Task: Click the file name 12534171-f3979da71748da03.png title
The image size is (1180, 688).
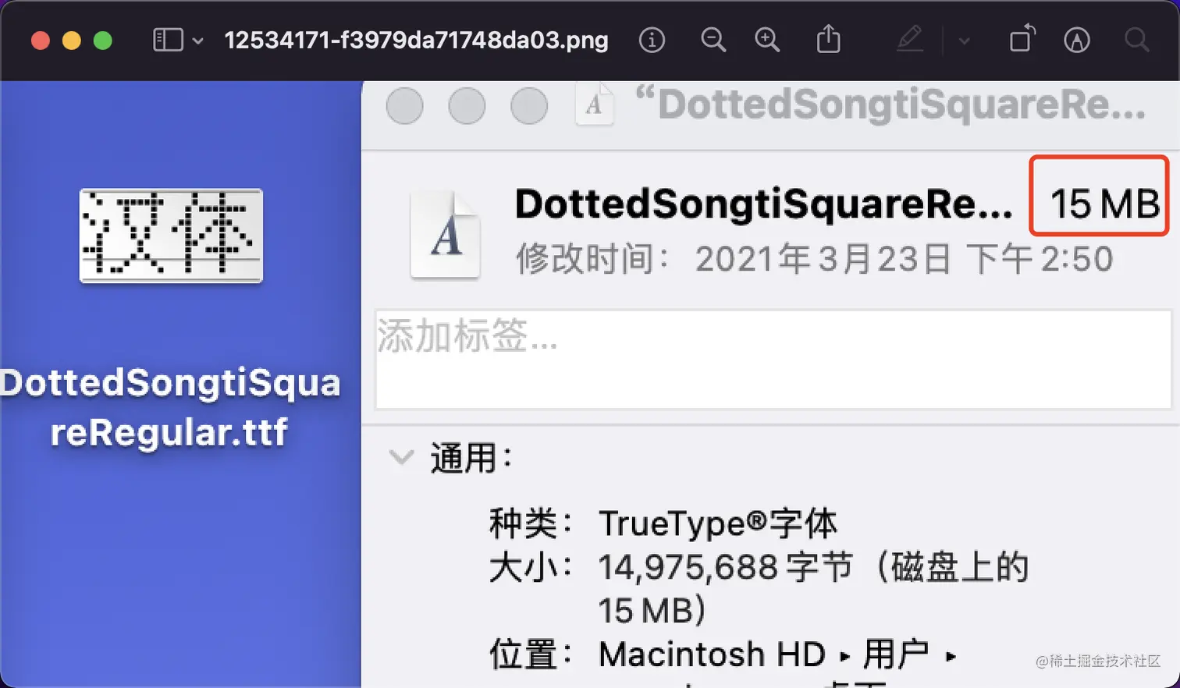Action: tap(416, 40)
